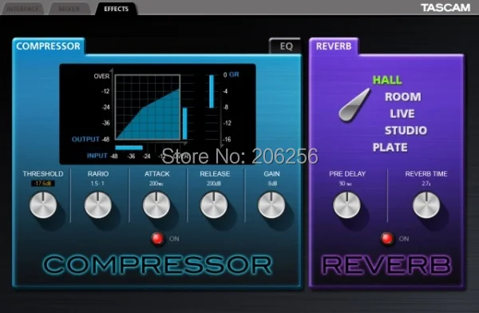Click the PRE DELAY knob
479x313 pixels.
pos(346,204)
